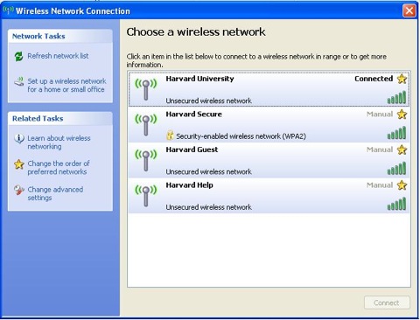Click signal strength bars for Harvard University

pyautogui.click(x=396, y=97)
